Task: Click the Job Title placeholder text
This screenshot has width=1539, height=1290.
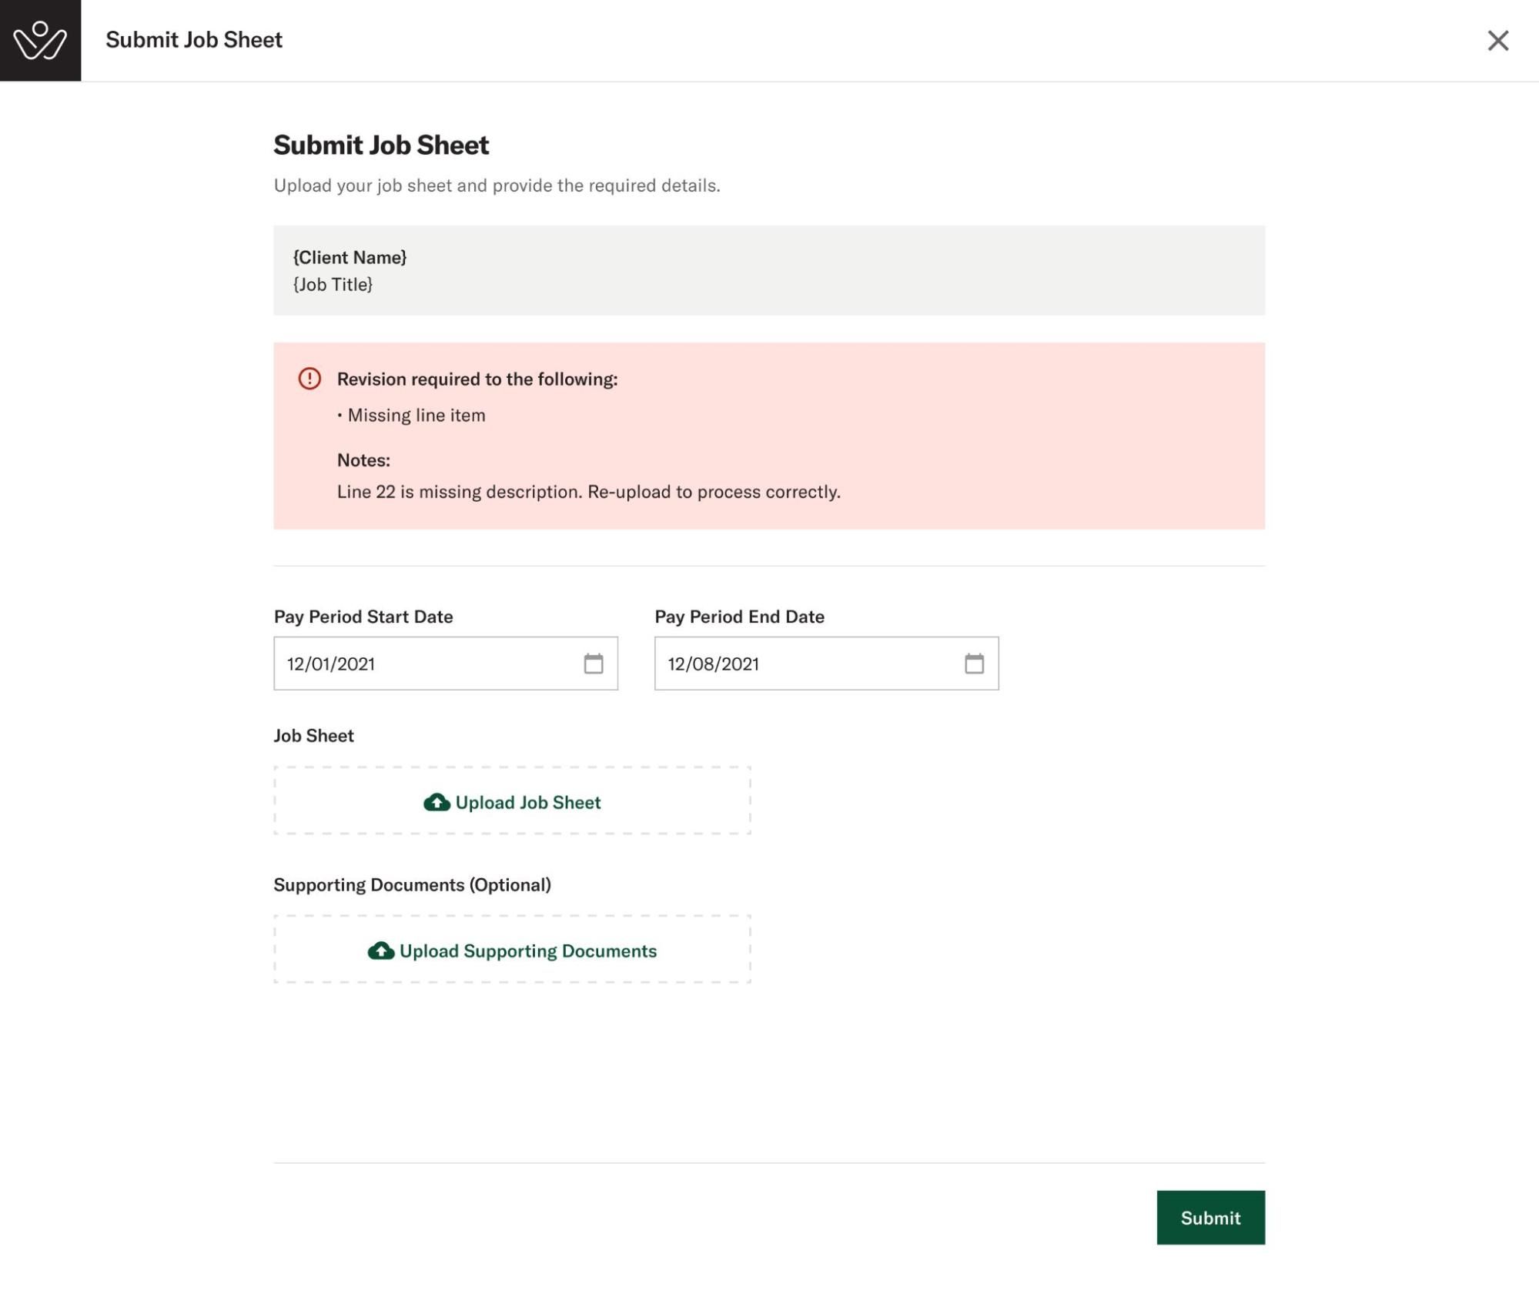Action: point(333,284)
